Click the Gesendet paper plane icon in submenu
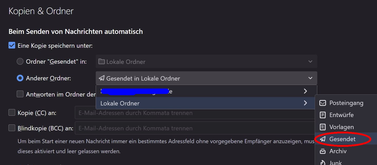Screen dimensions: 377x165 pos(323,139)
